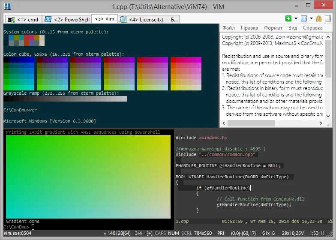Toggle the SCRL indicator in status bar
336x240 pixels.
click(x=187, y=234)
